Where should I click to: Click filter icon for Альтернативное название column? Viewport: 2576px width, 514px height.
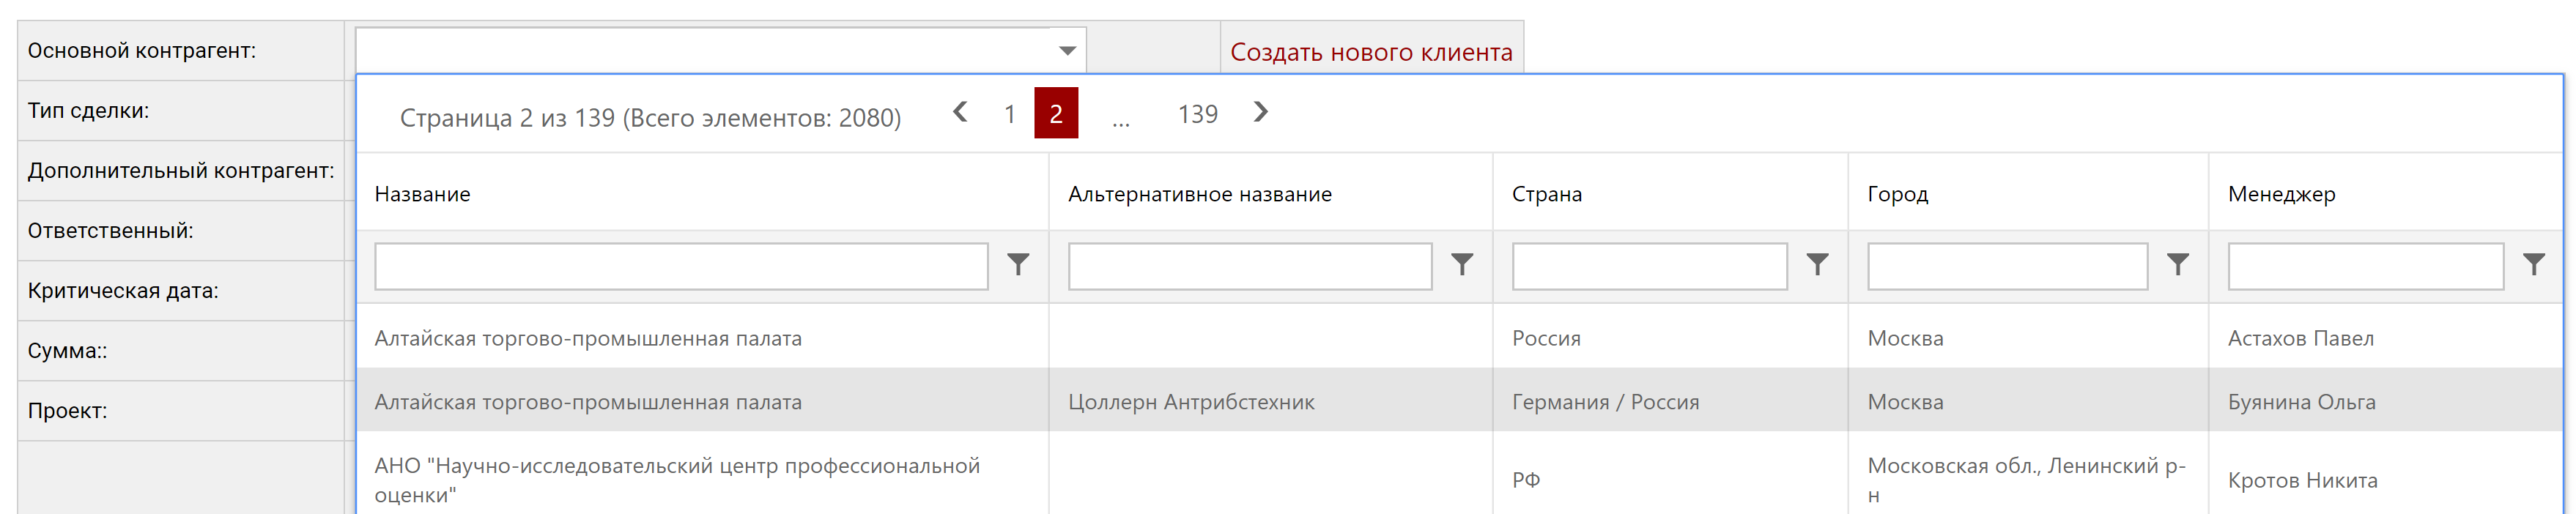(x=1461, y=265)
